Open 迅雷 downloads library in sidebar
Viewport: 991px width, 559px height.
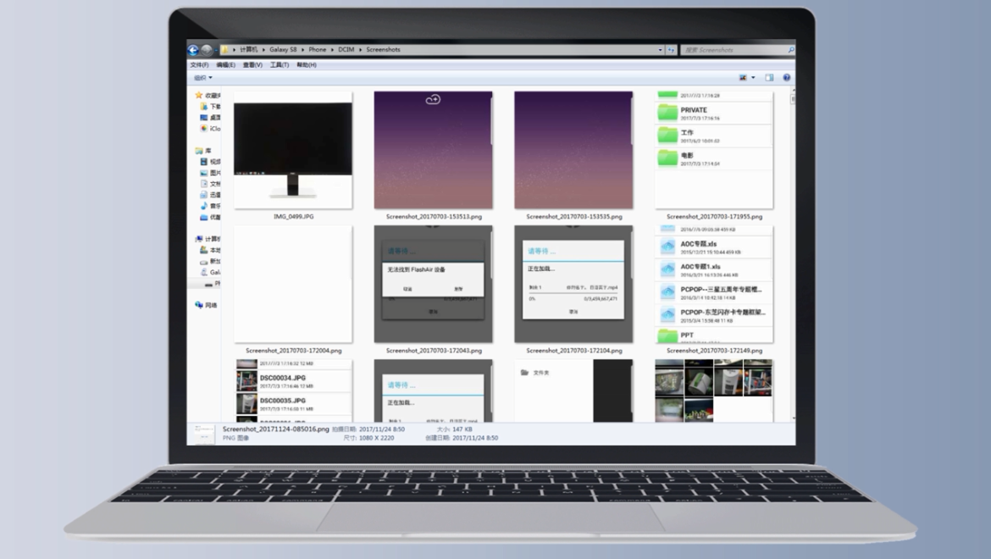tap(210, 195)
